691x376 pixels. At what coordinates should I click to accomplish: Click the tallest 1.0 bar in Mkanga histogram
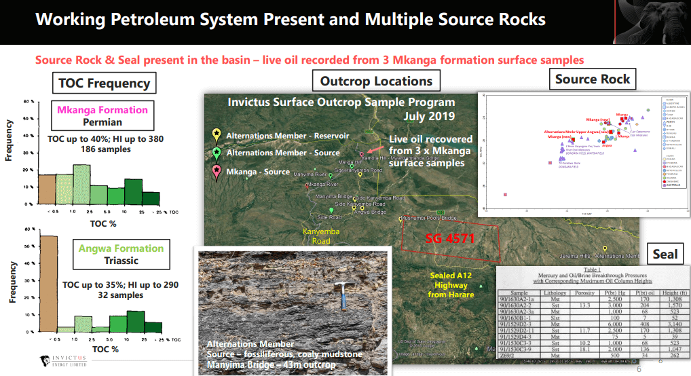[81, 185]
